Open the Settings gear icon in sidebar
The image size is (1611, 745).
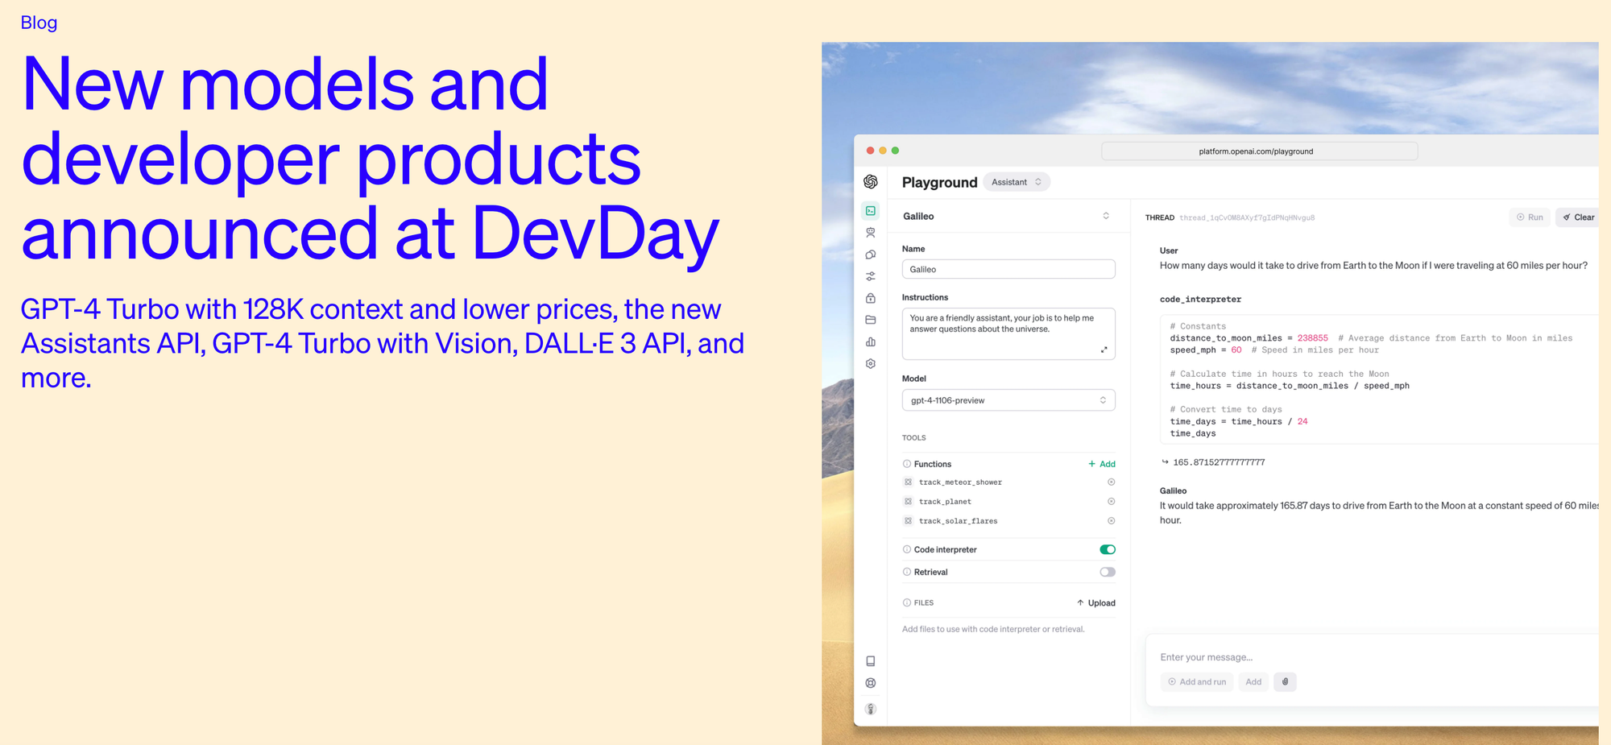pos(871,363)
